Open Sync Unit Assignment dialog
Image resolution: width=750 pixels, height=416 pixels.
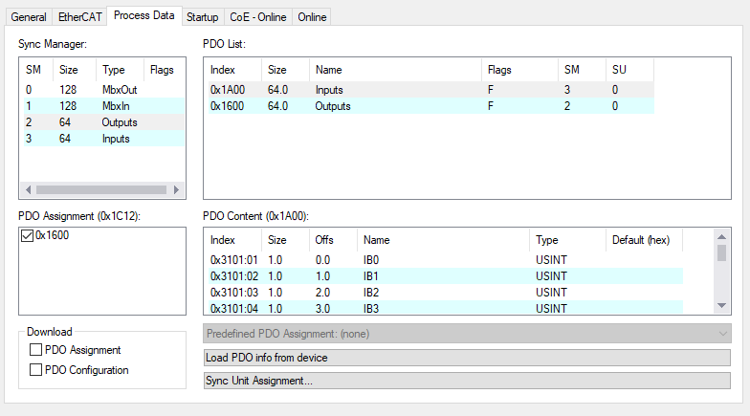pyautogui.click(x=467, y=381)
